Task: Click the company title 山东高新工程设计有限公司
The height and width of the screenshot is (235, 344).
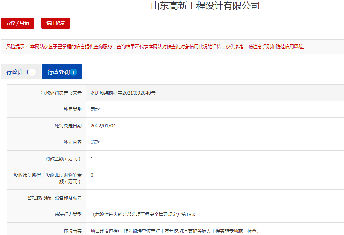Action: point(205,6)
